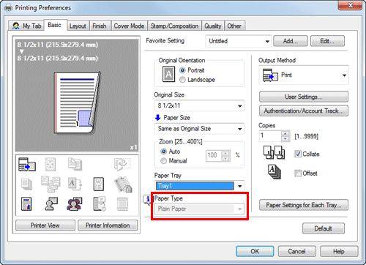Viewport: 366px width, 265px height.
Task: Increase copies with the up stepper arrow
Action: tap(285, 133)
